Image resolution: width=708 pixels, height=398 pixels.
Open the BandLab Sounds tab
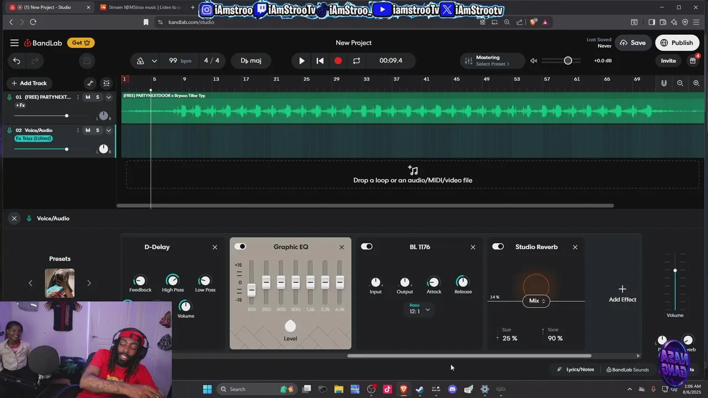click(628, 370)
